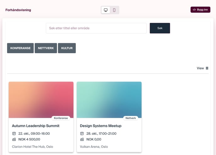Click calendar icon next to 28. okt.
The image size is (216, 155).
[x=82, y=133]
